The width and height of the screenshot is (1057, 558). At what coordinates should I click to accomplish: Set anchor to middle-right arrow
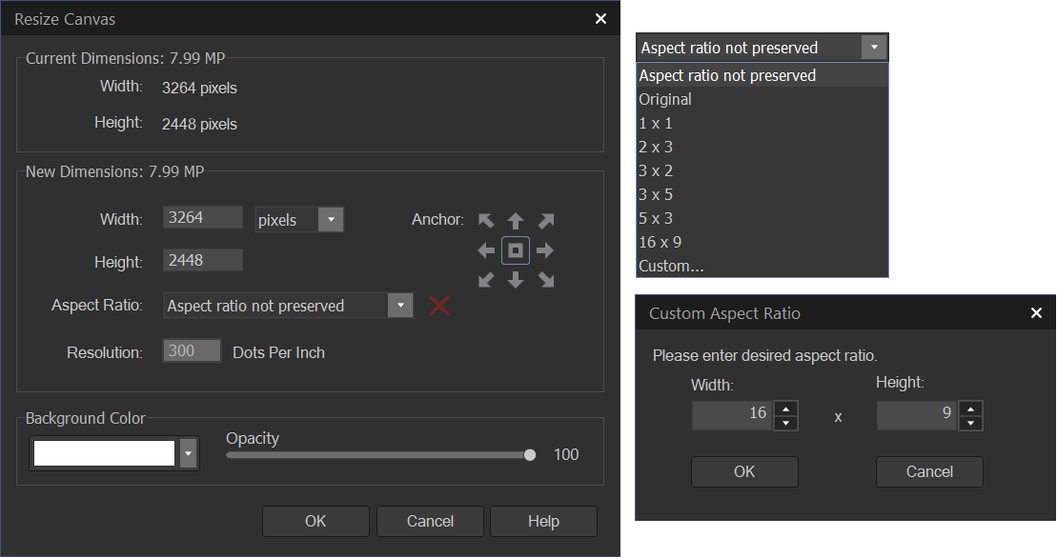[x=545, y=250]
